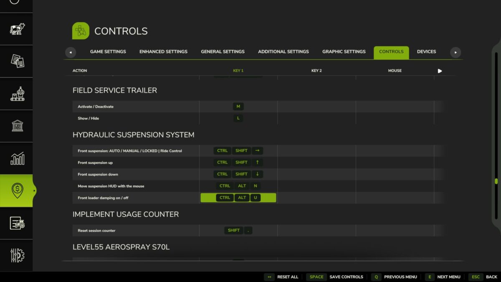501x282 pixels.
Task: Select Key 1 binding for Show / Hide
Action: click(x=238, y=118)
